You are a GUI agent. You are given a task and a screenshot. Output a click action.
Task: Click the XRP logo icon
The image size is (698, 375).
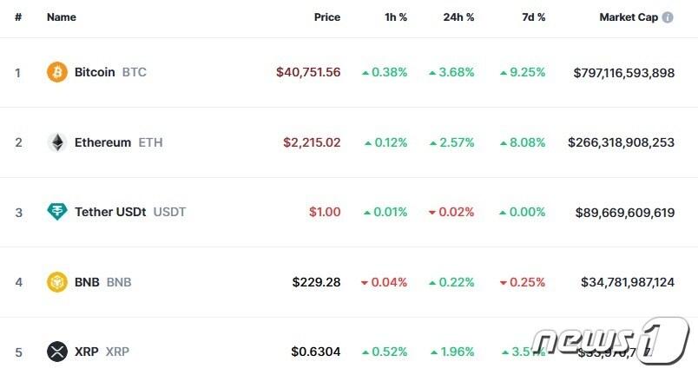point(57,352)
